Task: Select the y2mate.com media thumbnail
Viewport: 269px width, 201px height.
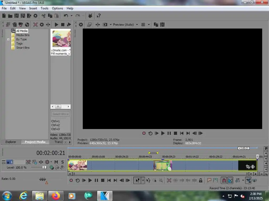Action: click(x=61, y=39)
